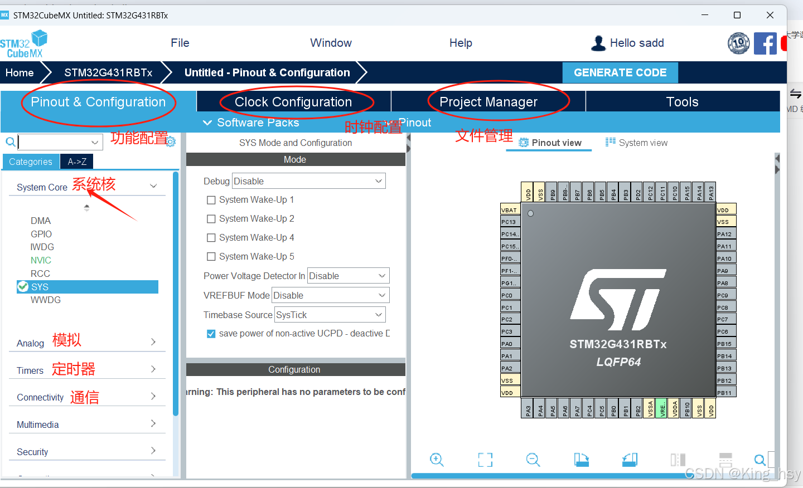Select RCC in System Core list
Screen dimensions: 803x488
40,274
